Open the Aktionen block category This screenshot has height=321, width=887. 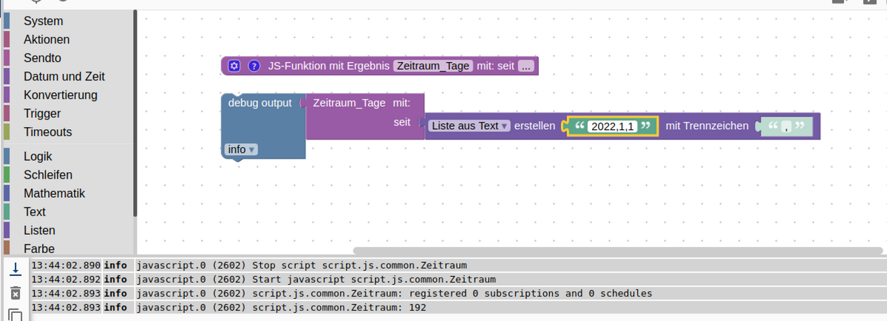pyautogui.click(x=47, y=40)
